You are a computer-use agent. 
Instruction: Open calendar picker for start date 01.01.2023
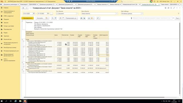(x=34, y=13)
